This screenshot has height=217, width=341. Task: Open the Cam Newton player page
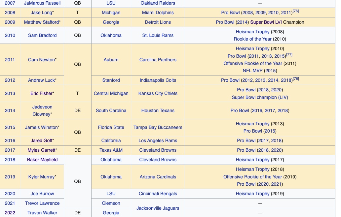click(x=42, y=60)
